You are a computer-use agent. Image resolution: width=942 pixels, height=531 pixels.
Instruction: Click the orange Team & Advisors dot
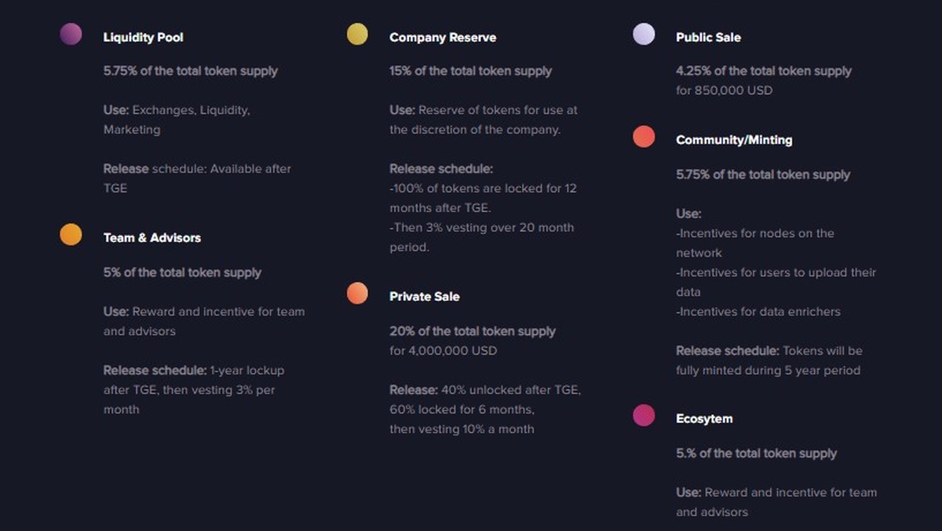tap(71, 235)
